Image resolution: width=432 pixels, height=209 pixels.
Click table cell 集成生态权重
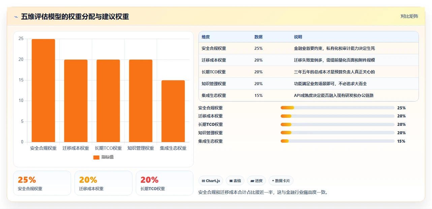[x=214, y=96]
